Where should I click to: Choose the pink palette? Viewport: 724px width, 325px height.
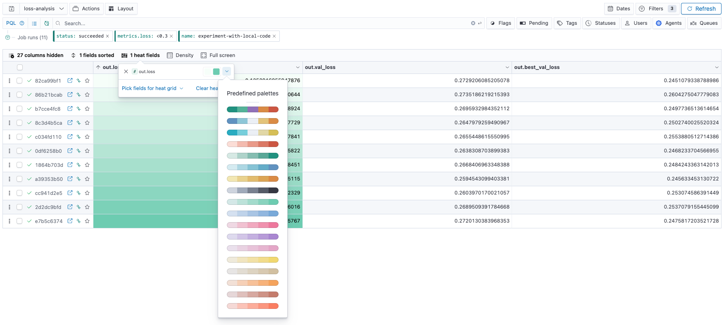(x=252, y=225)
